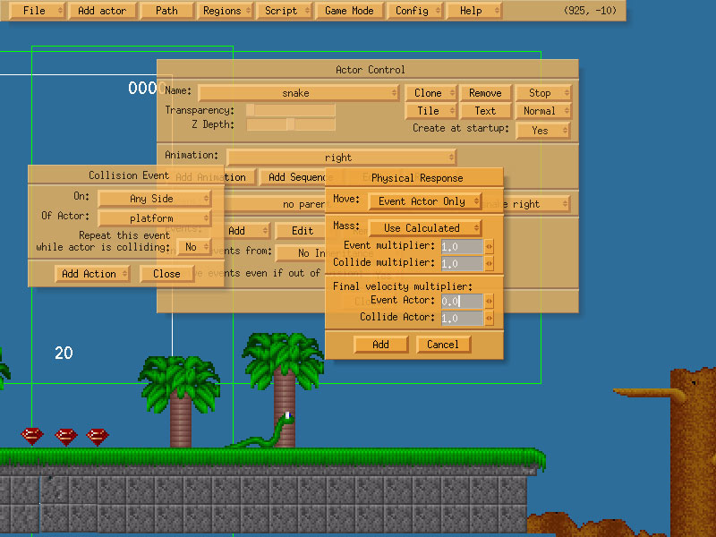Open the Normal mode dropdown
This screenshot has height=537, width=716.
543,111
